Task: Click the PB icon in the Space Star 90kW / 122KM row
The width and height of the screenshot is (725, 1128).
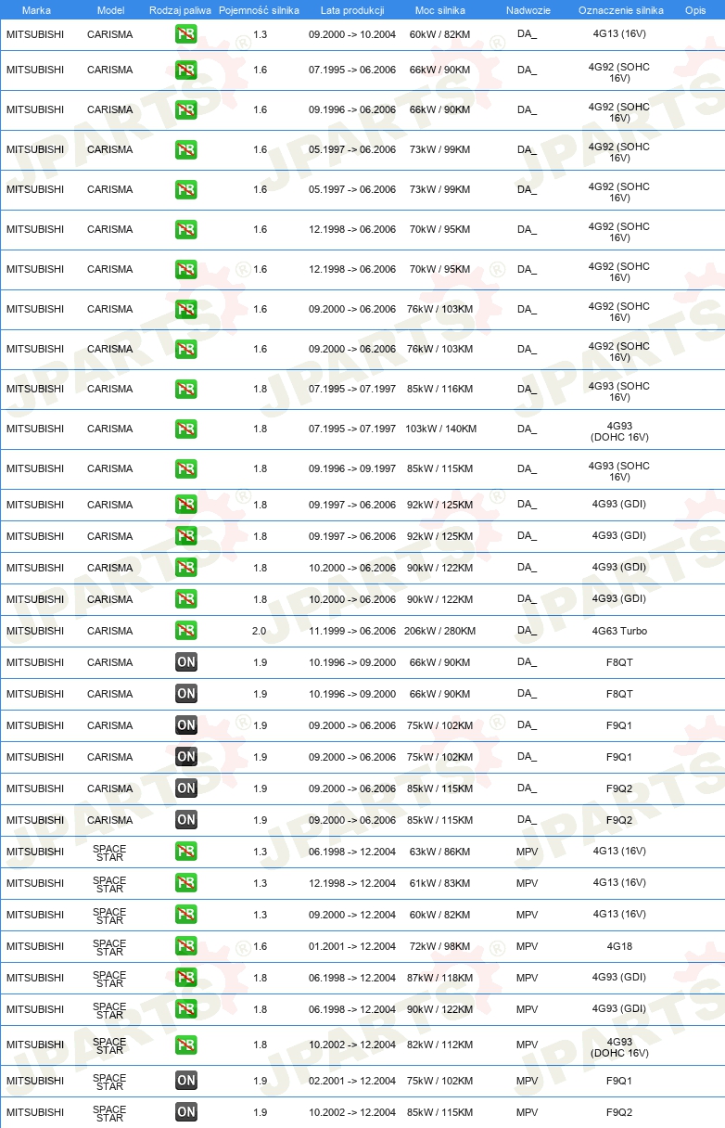Action: (x=186, y=1009)
